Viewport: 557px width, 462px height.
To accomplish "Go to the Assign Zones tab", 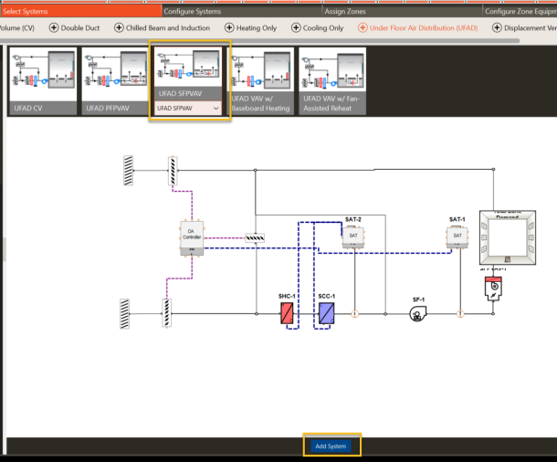I will tap(403, 11).
